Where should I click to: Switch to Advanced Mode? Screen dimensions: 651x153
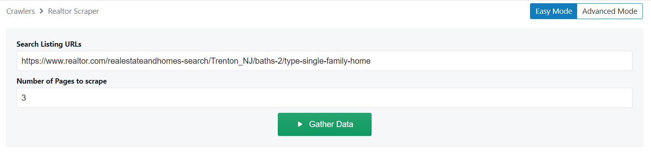pos(610,11)
